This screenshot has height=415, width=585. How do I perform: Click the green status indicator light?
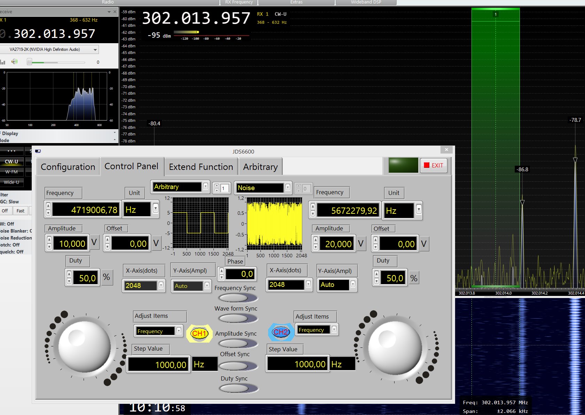point(403,165)
